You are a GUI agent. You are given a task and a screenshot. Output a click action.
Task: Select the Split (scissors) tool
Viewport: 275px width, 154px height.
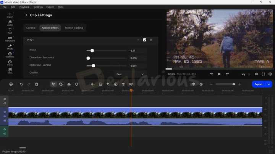(x=69, y=84)
